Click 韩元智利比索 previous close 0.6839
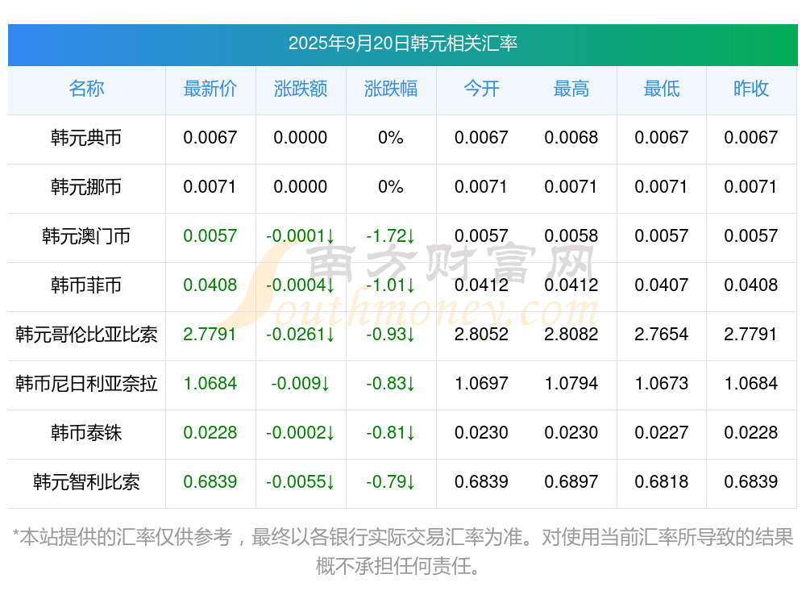 751,482
